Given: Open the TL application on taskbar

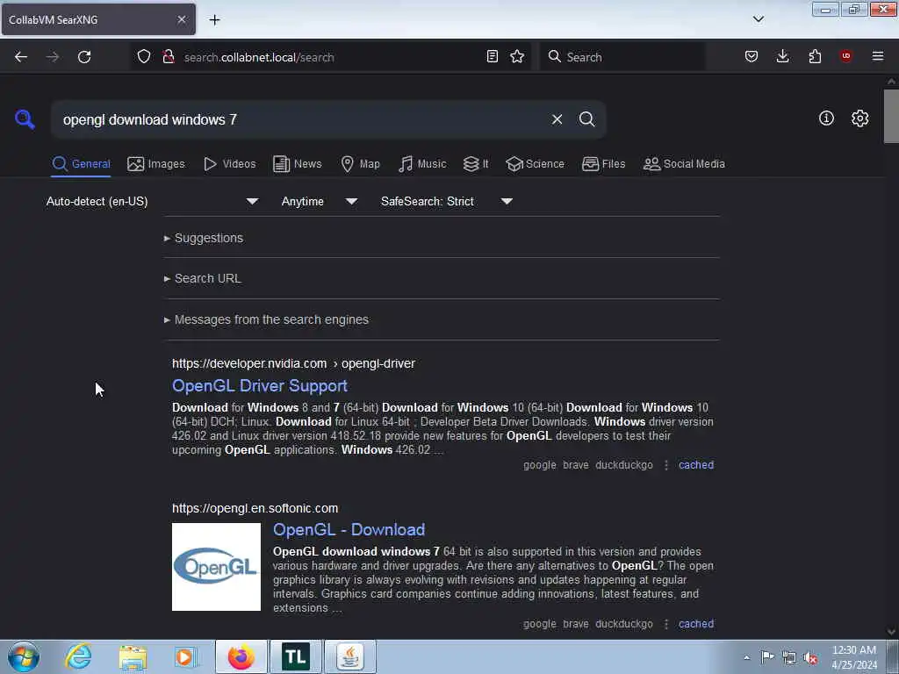Looking at the screenshot, I should (x=296, y=656).
